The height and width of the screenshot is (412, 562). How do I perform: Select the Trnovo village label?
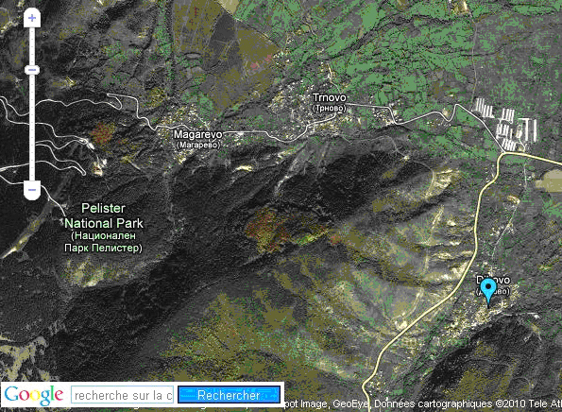[330, 97]
